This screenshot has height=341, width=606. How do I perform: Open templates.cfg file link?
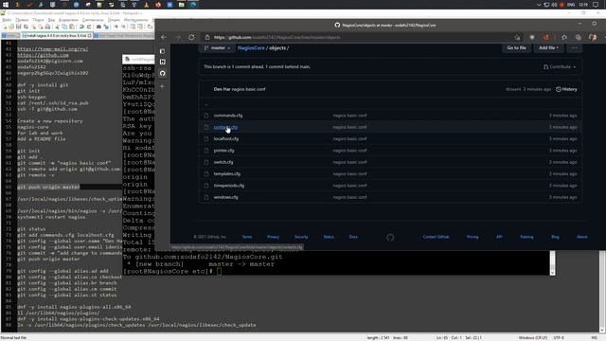(227, 173)
